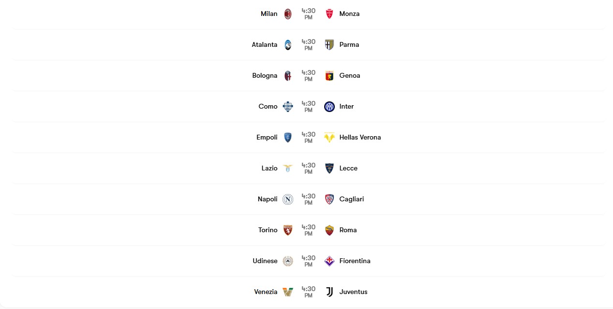Select the Empoli team name

[x=267, y=137]
